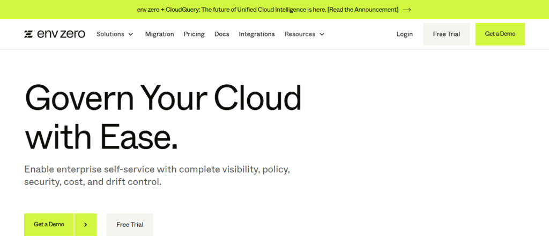549x244 pixels.
Task: Open the Resources menu label
Action: [300, 34]
